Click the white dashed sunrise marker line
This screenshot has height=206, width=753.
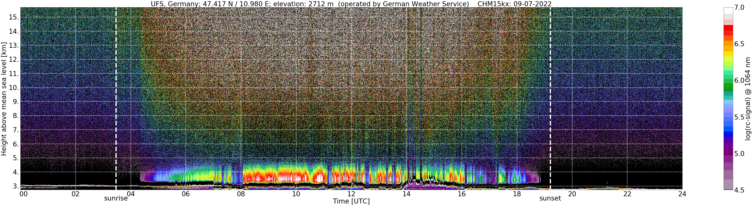116,98
